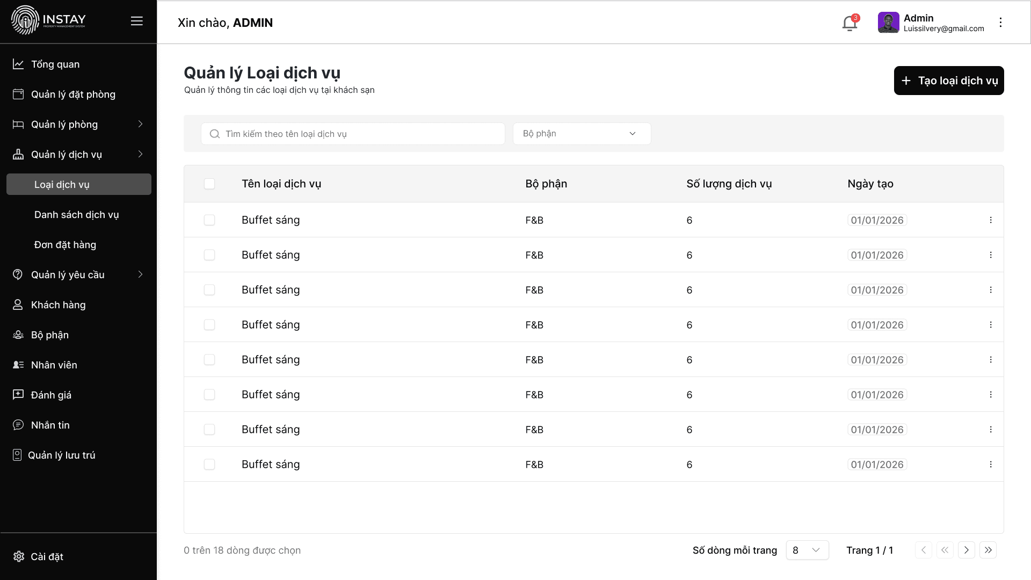Click the Luissilvery@gmail.com email text
The width and height of the screenshot is (1031, 580).
pyautogui.click(x=943, y=28)
